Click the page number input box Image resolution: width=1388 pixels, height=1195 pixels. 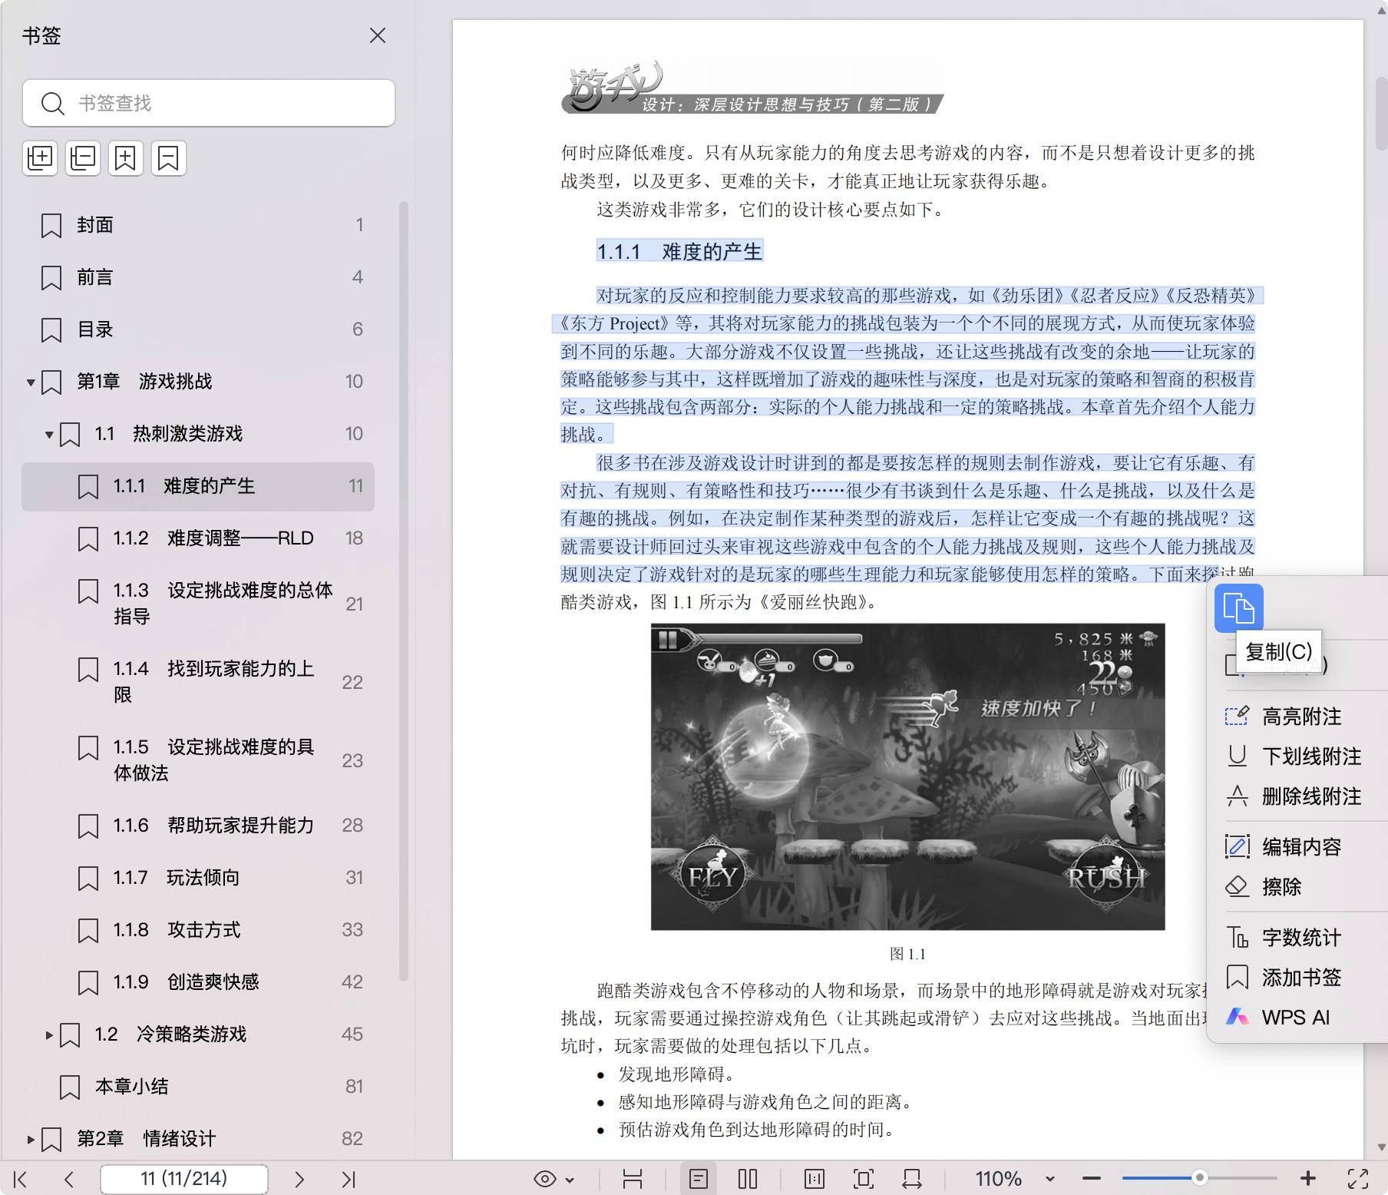[184, 1179]
